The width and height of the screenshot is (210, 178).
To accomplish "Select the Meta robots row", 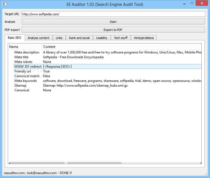I will pyautogui.click(x=108, y=62).
